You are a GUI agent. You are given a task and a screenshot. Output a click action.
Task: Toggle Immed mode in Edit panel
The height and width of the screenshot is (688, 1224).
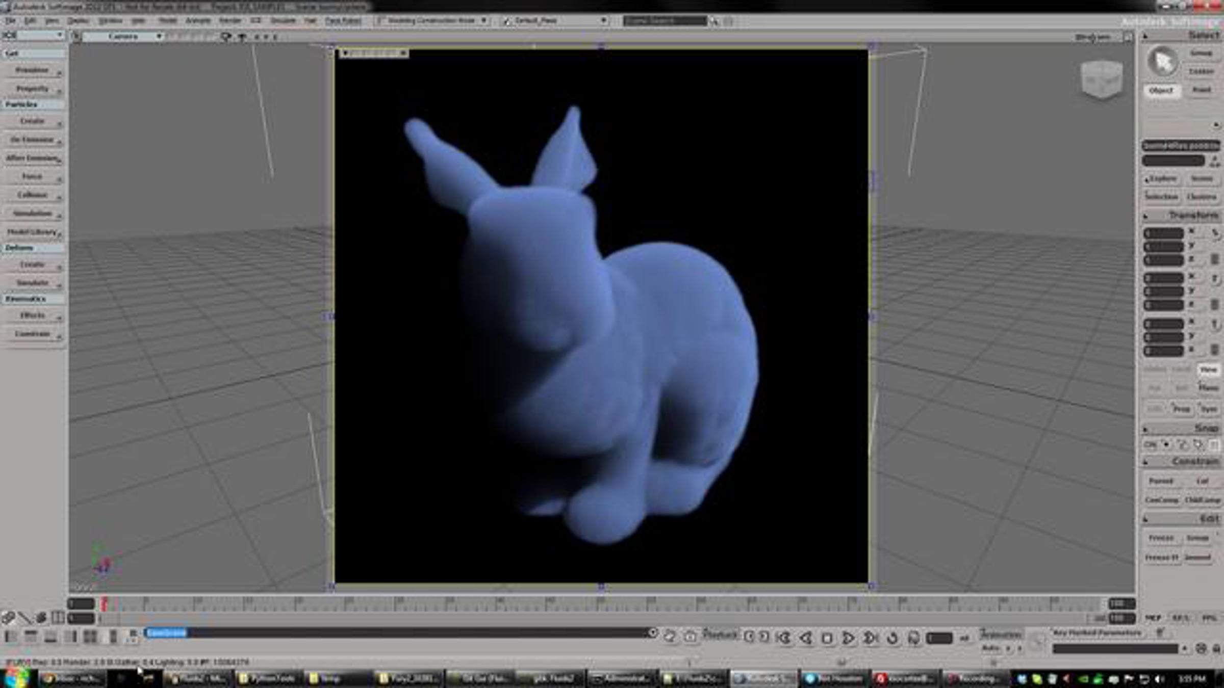pos(1197,557)
